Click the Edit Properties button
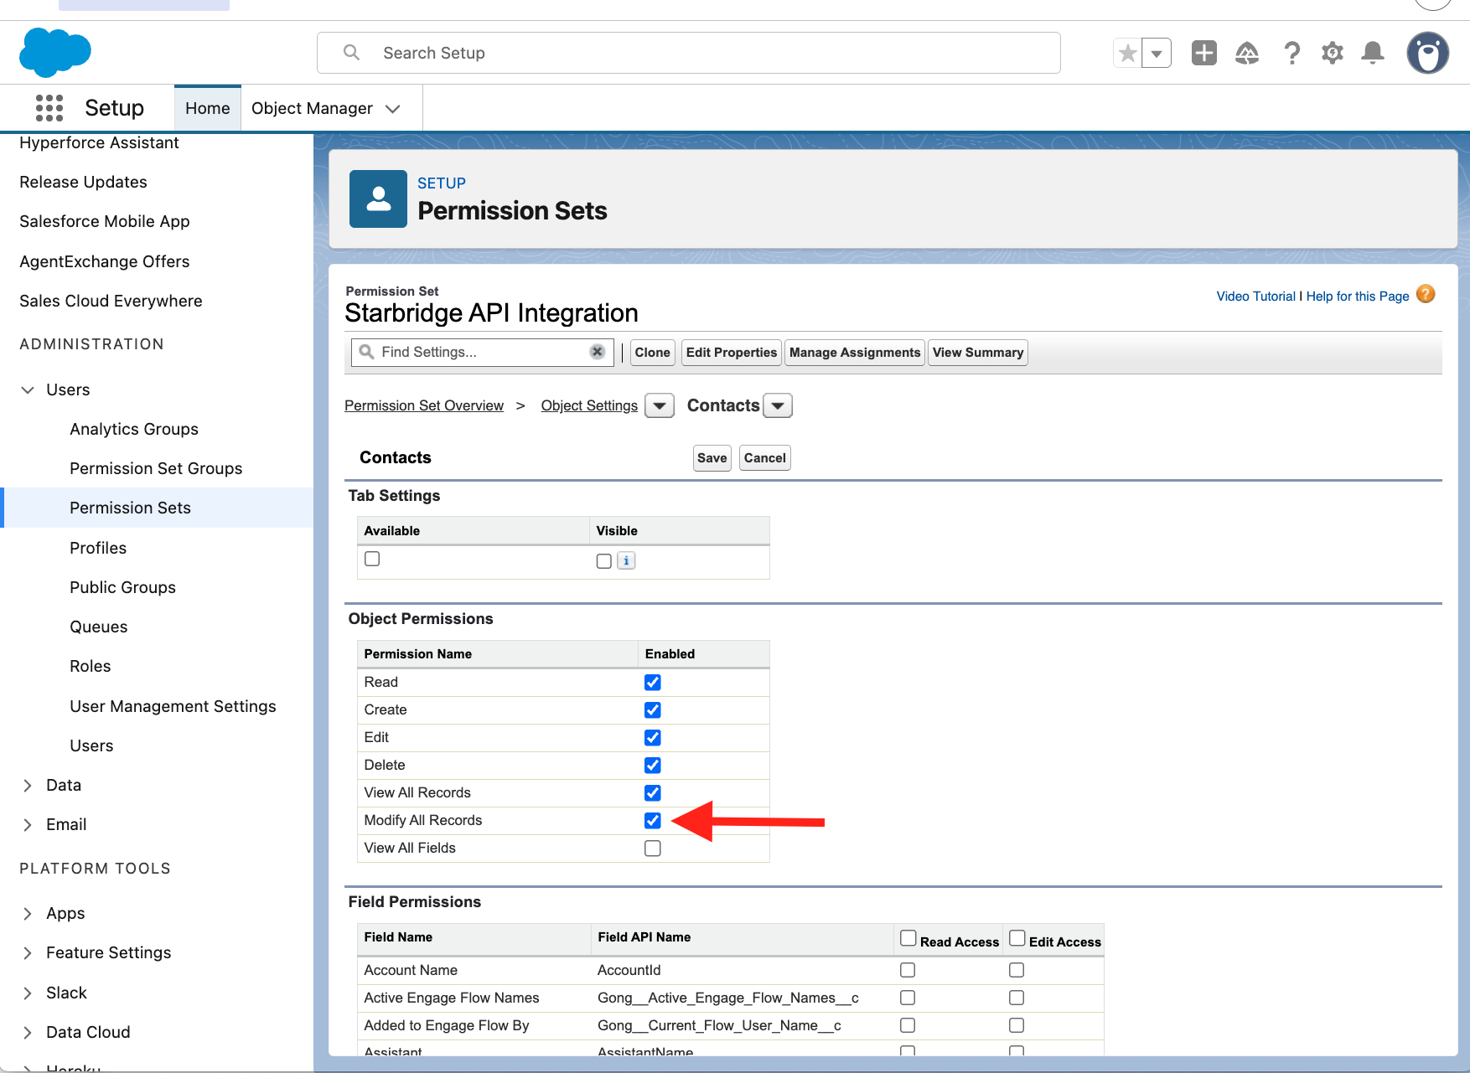 [x=732, y=353]
